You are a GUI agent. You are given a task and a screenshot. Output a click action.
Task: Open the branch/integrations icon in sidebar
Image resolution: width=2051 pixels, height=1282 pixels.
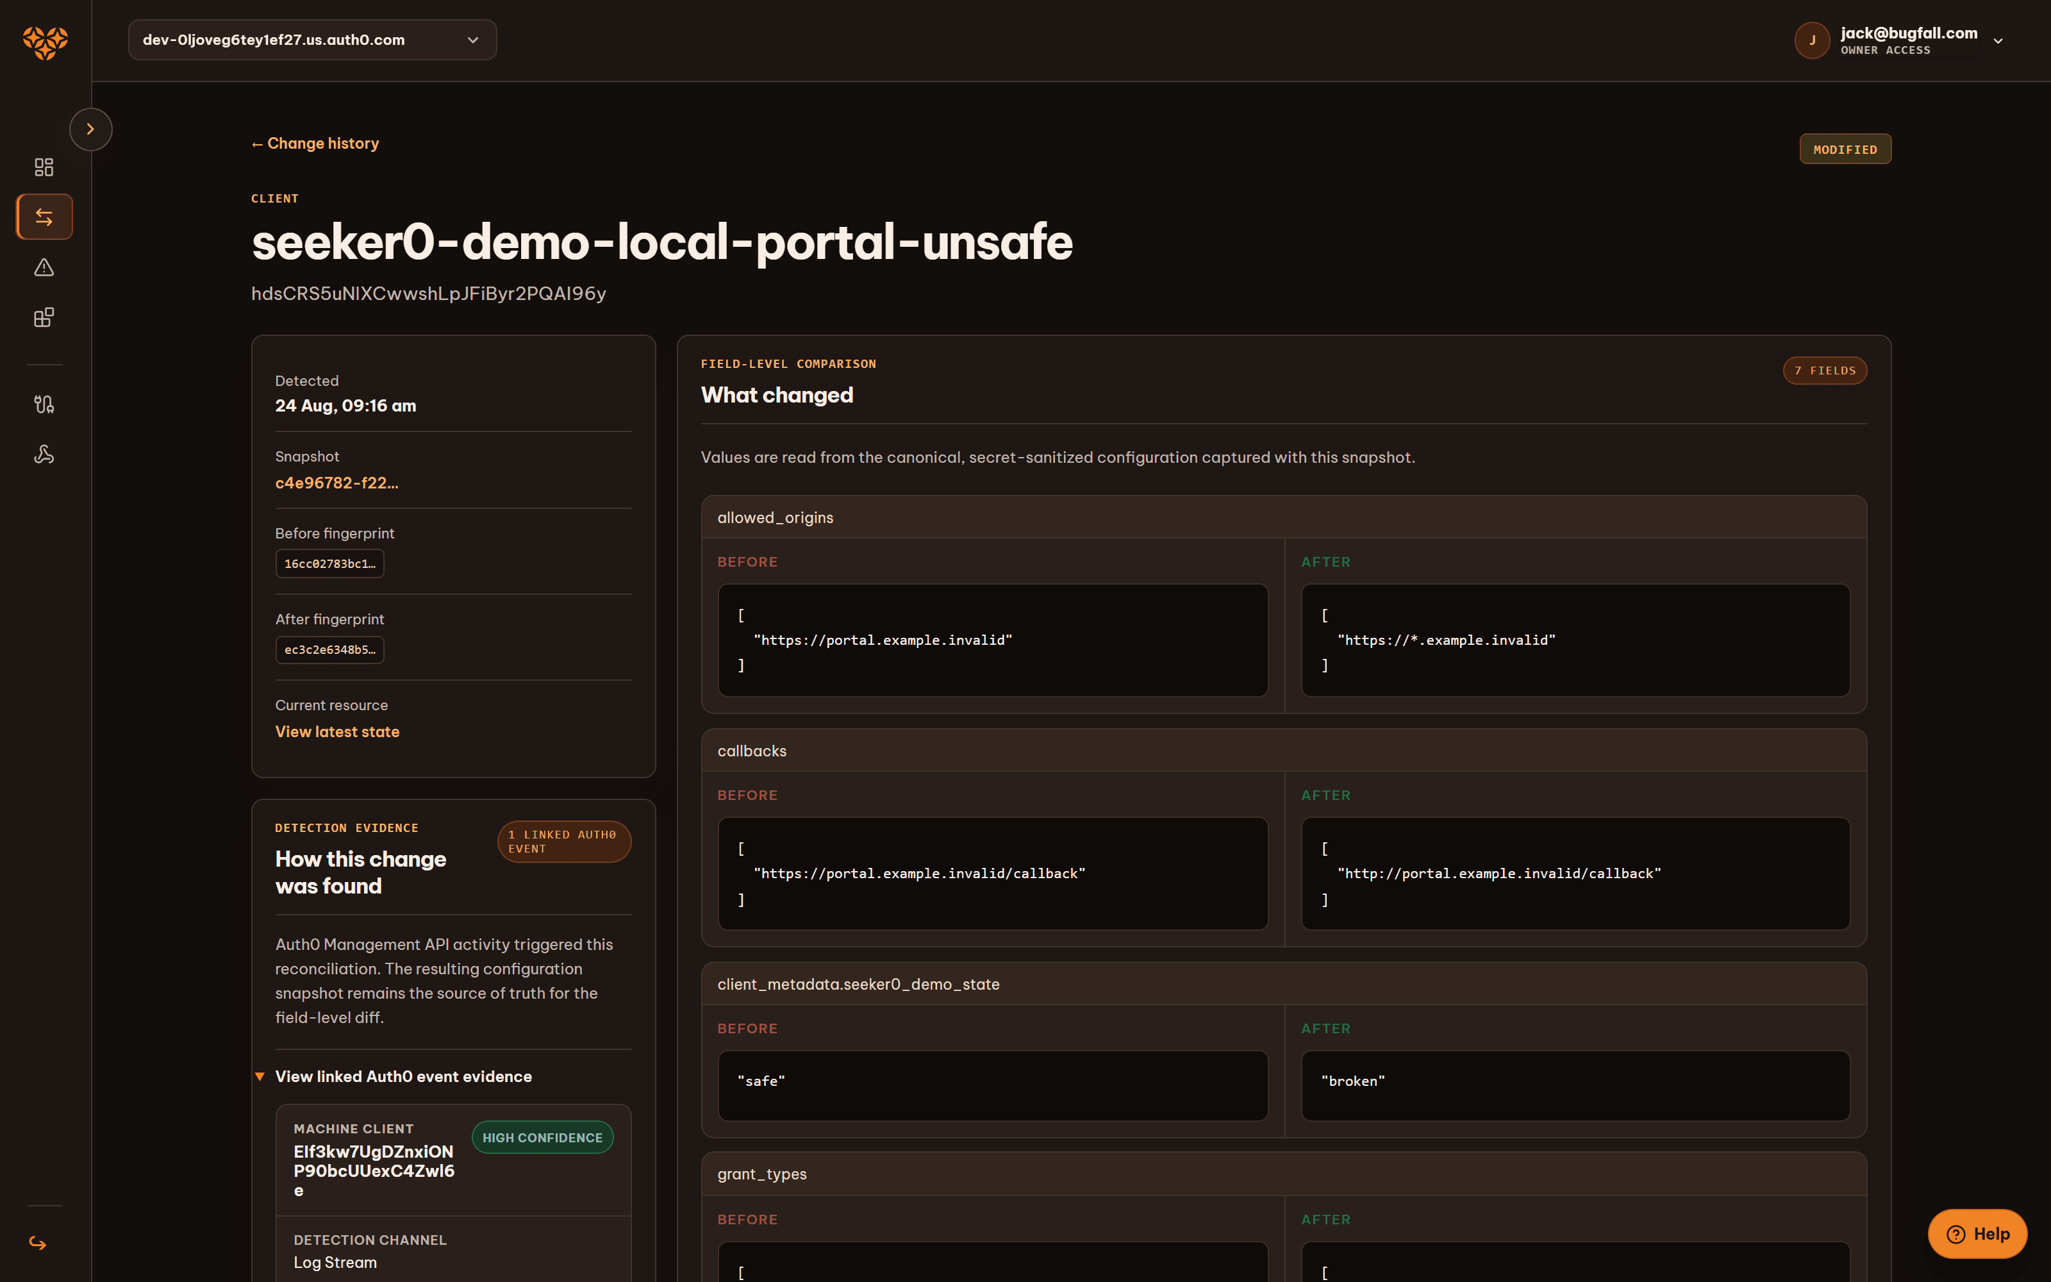click(44, 404)
